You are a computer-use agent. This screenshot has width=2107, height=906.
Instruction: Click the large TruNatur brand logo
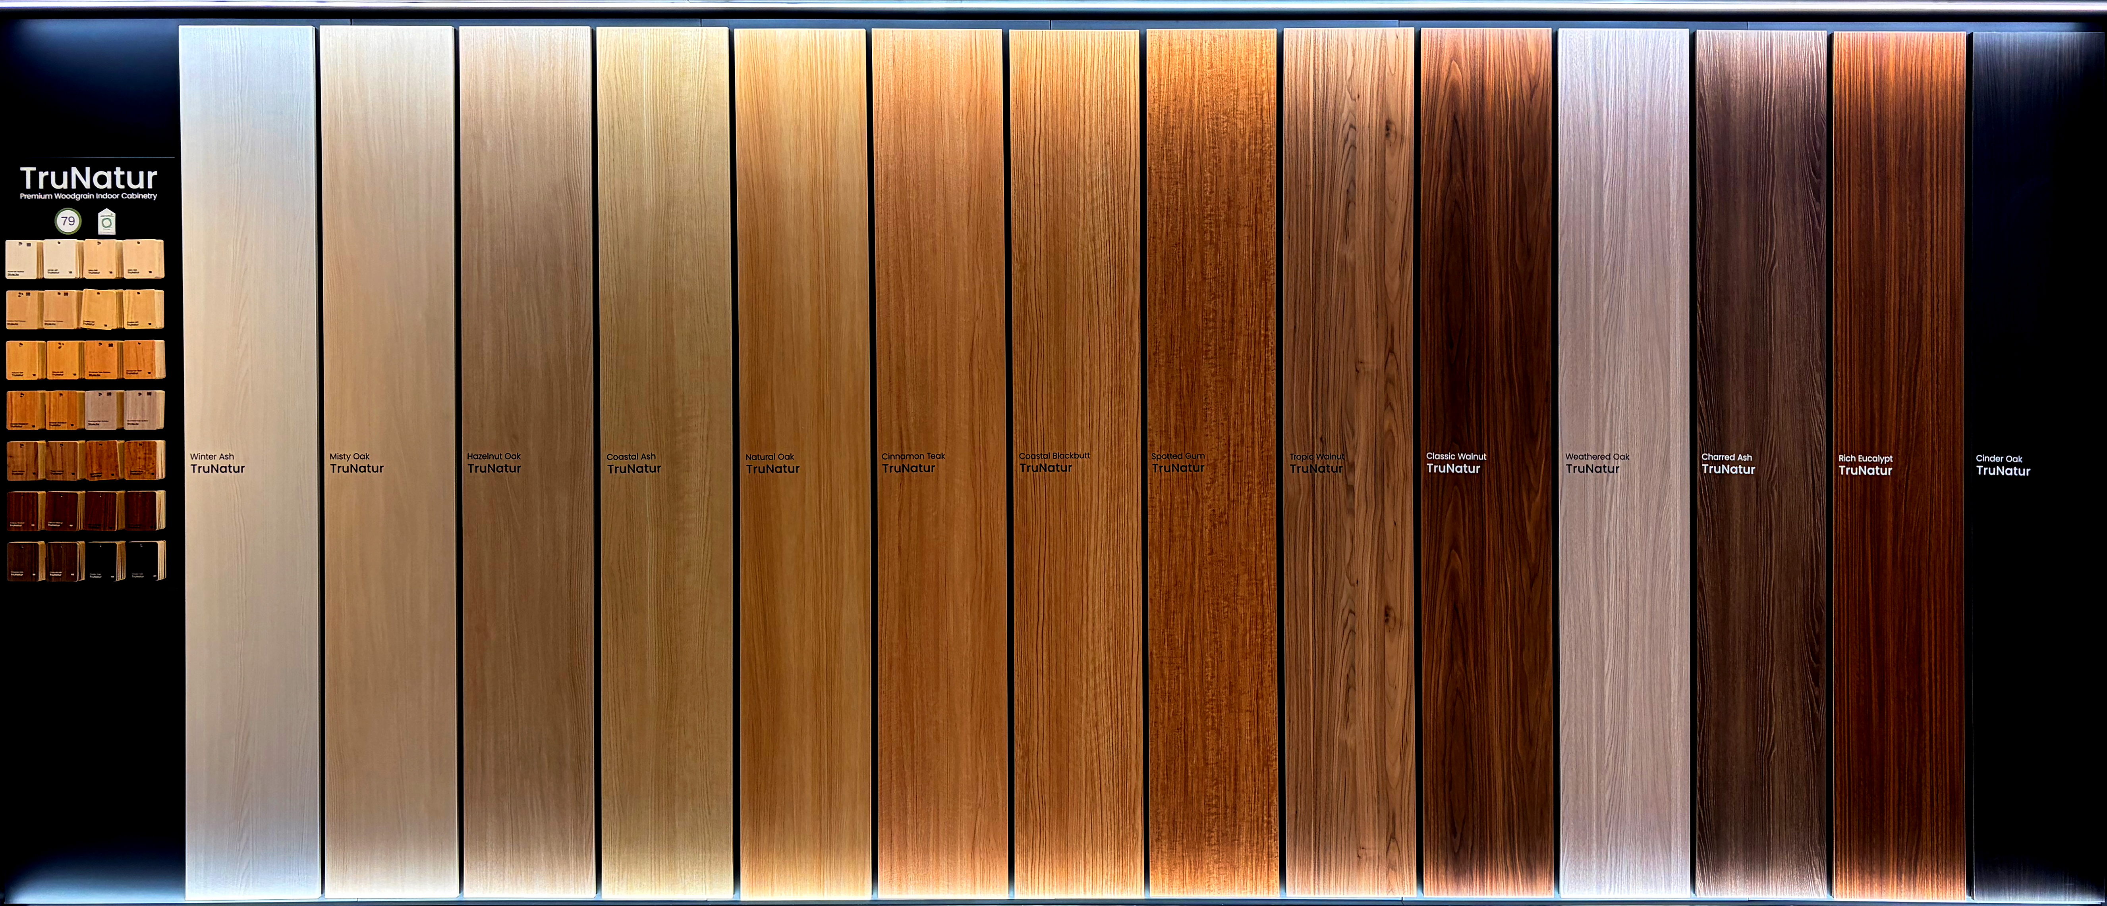pyautogui.click(x=88, y=177)
